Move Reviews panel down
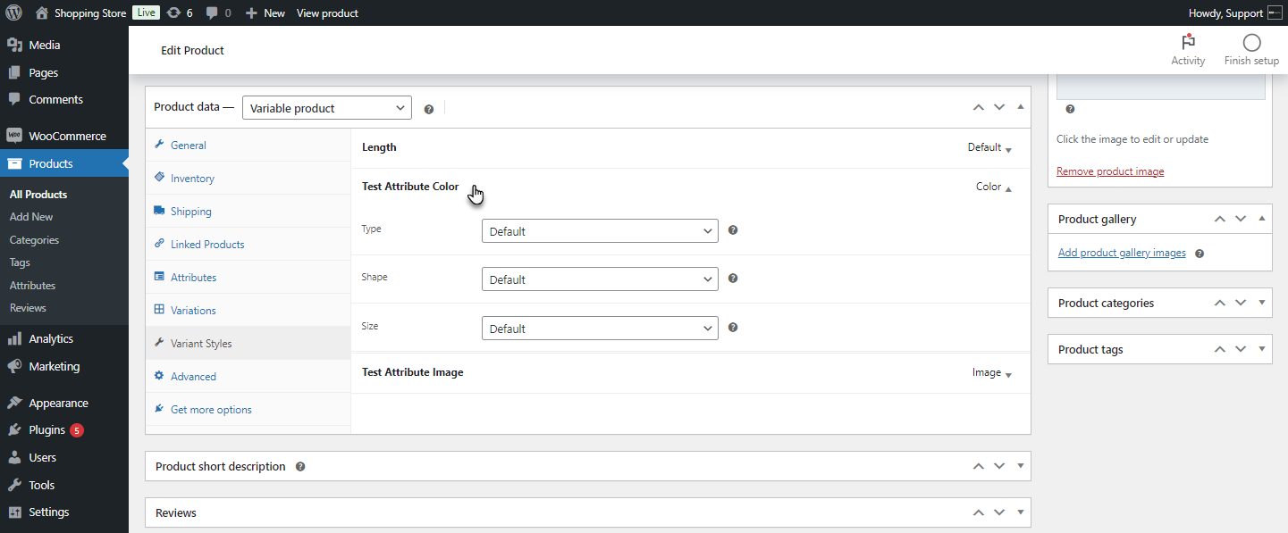This screenshot has height=533, width=1288. [999, 512]
